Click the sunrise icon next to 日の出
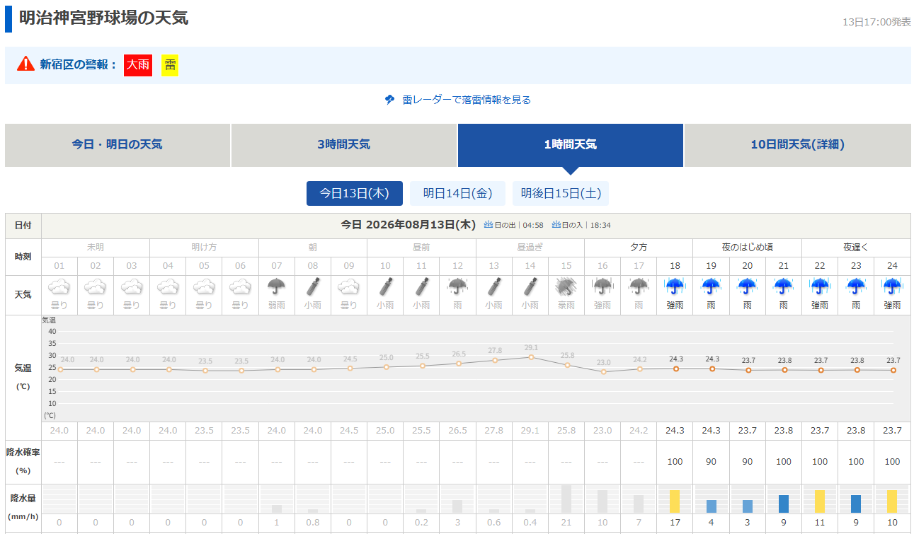The height and width of the screenshot is (534, 914). pyautogui.click(x=488, y=225)
